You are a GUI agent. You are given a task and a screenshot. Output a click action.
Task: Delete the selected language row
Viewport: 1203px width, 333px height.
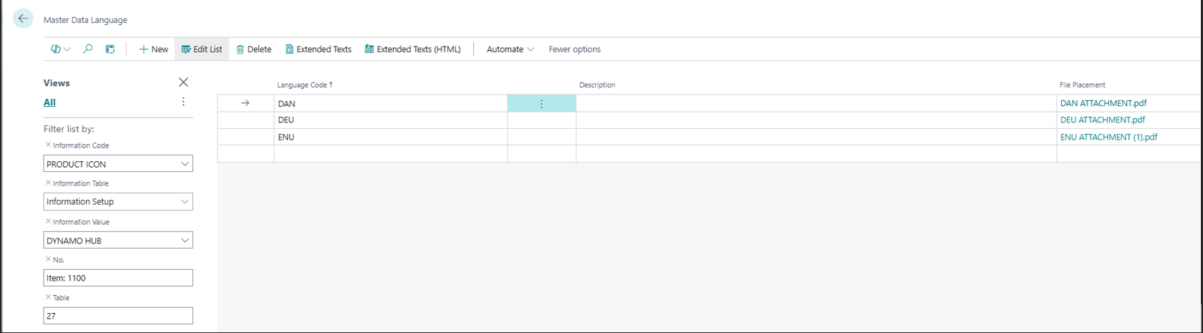coord(254,49)
